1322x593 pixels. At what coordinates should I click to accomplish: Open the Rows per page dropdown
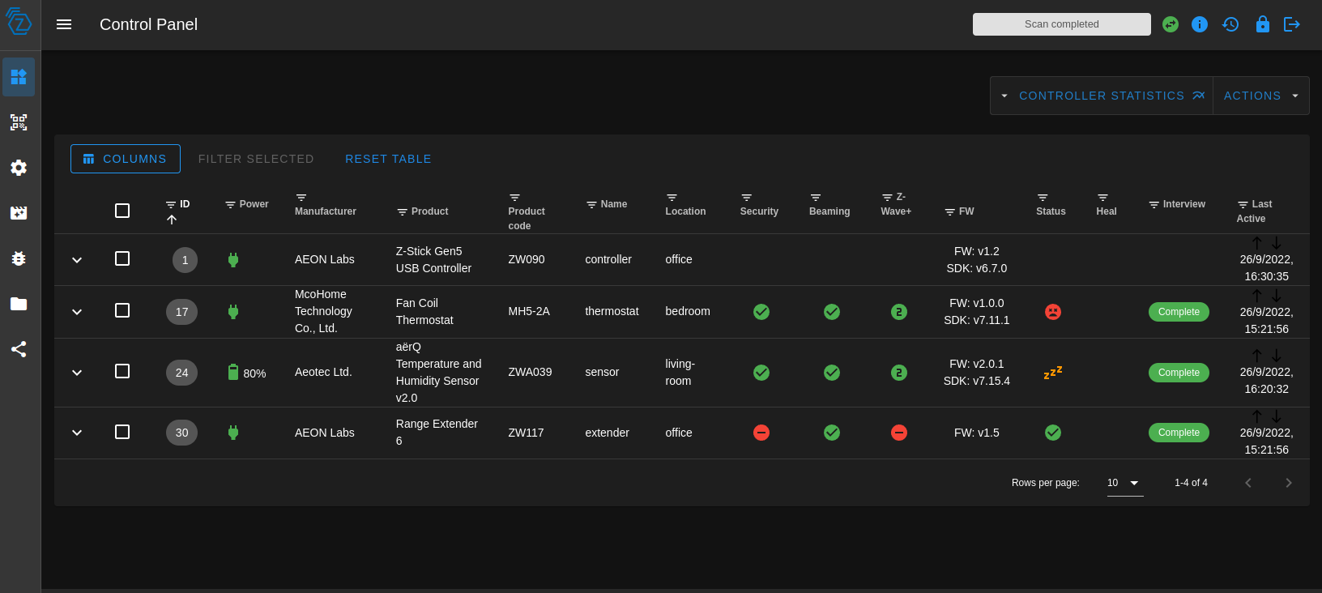coord(1125,483)
